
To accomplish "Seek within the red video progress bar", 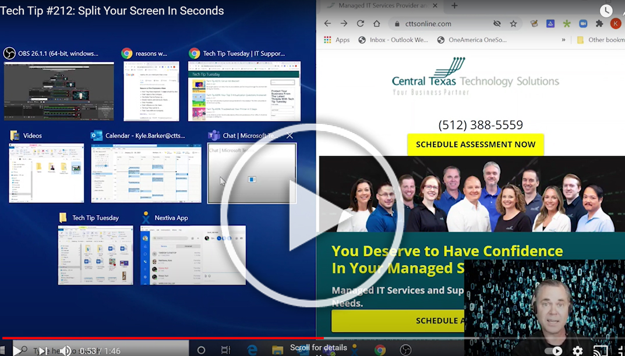I will pos(163,338).
